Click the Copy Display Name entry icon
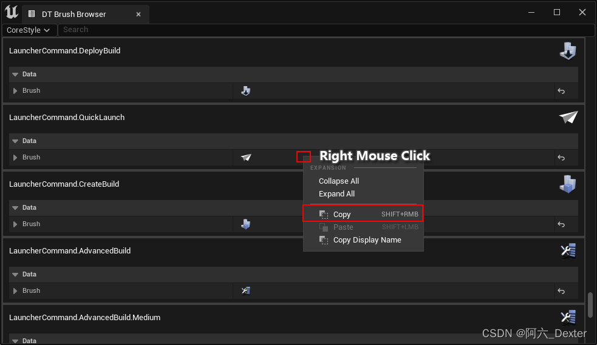 [x=324, y=240]
